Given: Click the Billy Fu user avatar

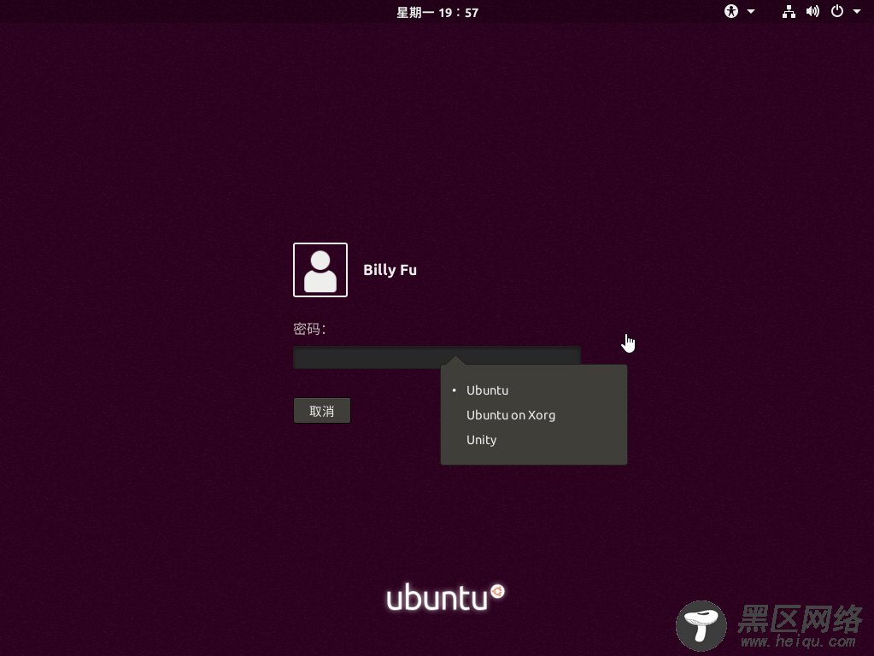Looking at the screenshot, I should coord(320,270).
